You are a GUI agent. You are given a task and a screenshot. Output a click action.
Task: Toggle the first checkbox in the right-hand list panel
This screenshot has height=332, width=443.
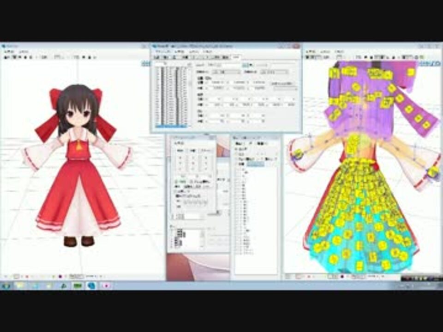[x=237, y=149]
